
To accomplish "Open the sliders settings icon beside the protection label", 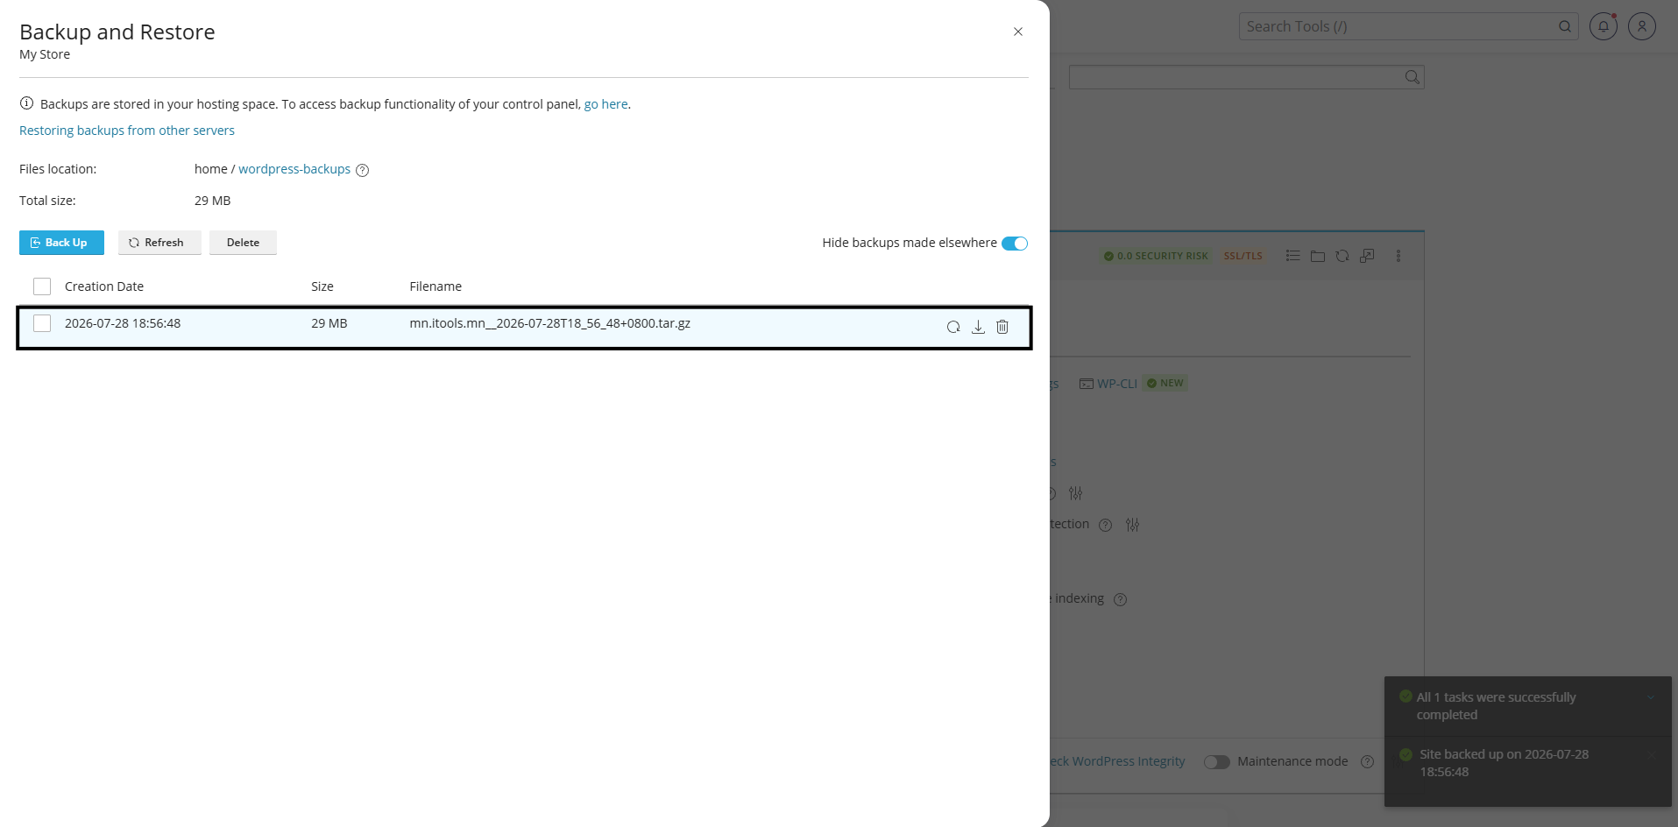I will (x=1133, y=525).
